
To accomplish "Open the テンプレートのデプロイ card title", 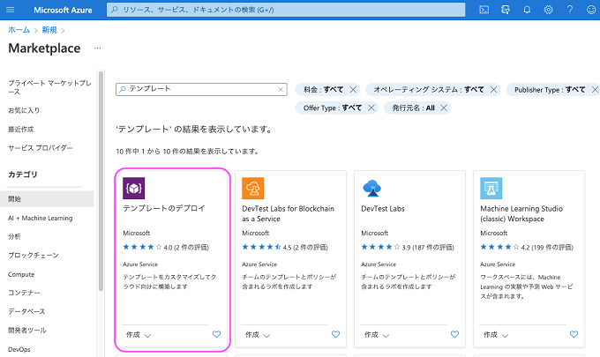I will pos(164,208).
